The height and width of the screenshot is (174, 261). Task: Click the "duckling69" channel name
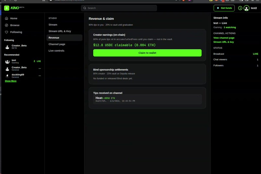click(x=18, y=75)
